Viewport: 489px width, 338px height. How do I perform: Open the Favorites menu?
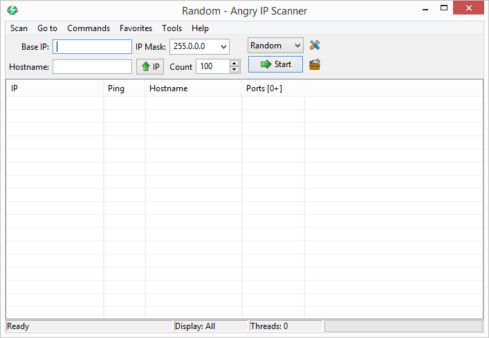(136, 28)
